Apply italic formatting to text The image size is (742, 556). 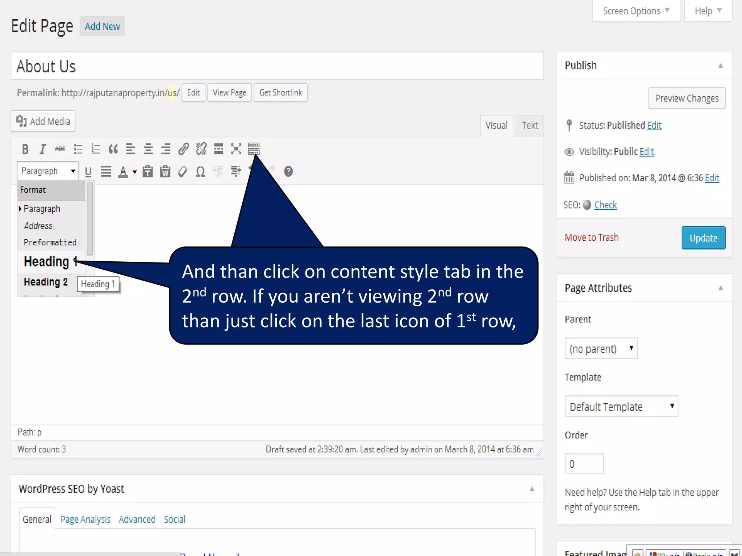[x=42, y=149]
